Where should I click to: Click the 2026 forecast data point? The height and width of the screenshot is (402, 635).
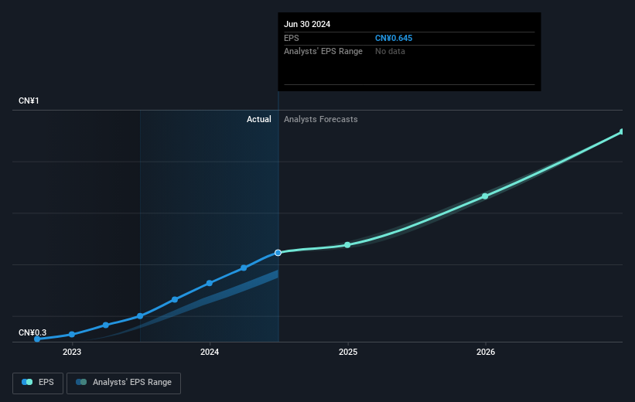click(x=485, y=196)
